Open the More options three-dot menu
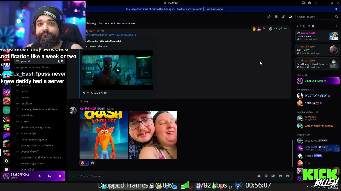The image size is (341, 191). coord(286,29)
